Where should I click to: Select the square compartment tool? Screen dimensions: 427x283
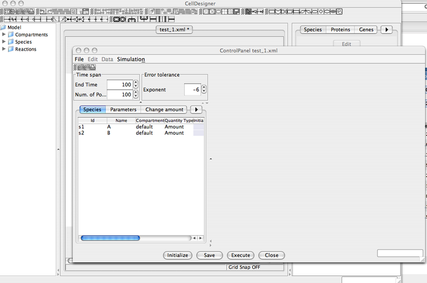(x=116, y=19)
